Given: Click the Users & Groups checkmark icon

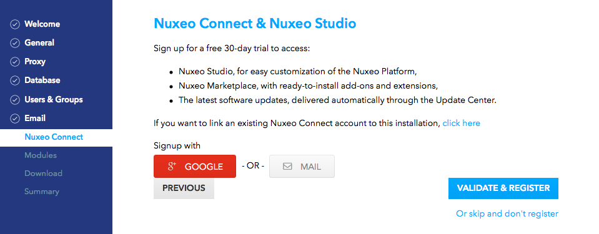Looking at the screenshot, I should (x=14, y=100).
